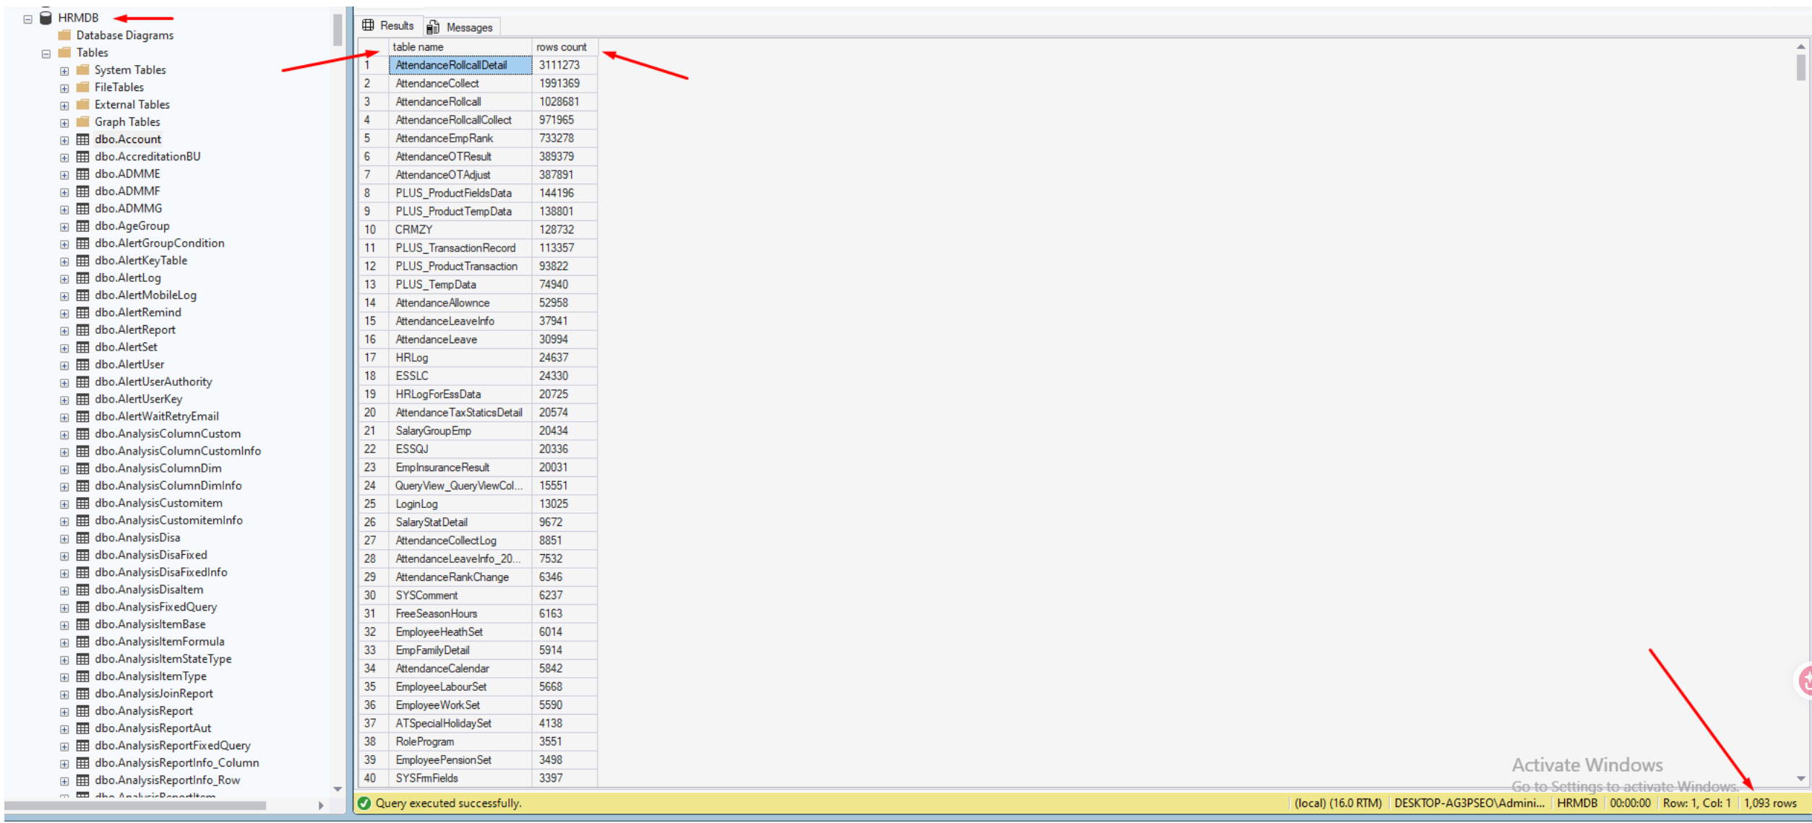Viewport: 1812px width, 823px height.
Task: Collapse the Tables folder node
Action: point(46,53)
